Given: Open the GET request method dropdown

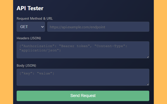Looking at the screenshot, I should click(31, 27).
